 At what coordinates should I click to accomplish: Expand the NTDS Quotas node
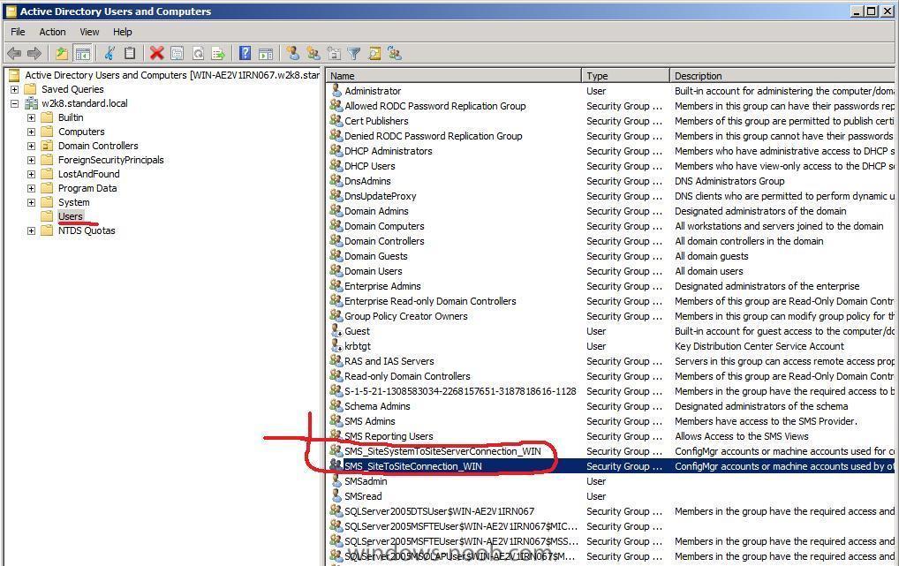31,231
